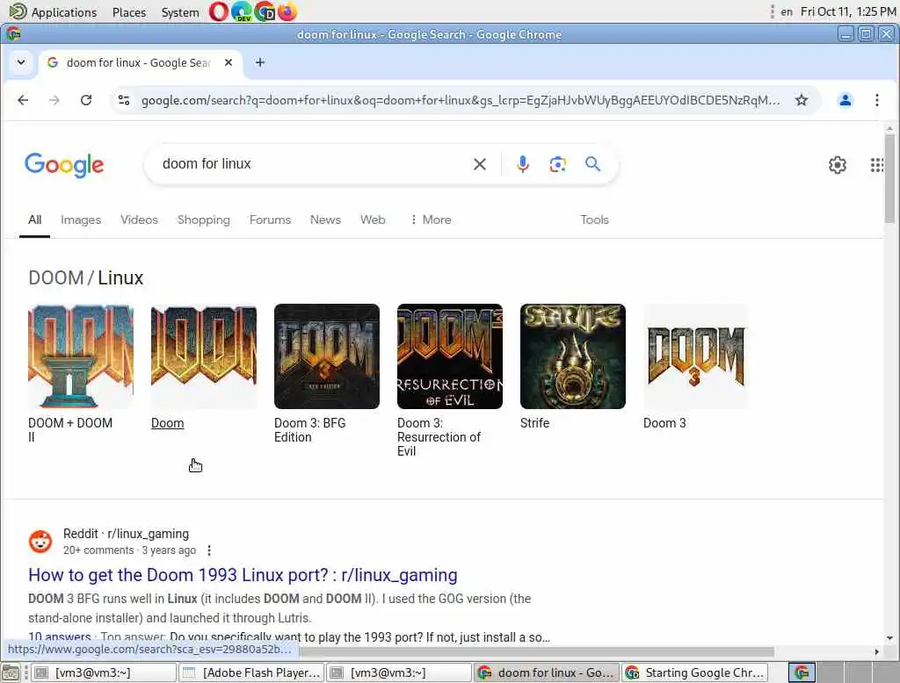Image resolution: width=900 pixels, height=683 pixels.
Task: Open the Doom 3 game thumbnail
Action: (696, 356)
